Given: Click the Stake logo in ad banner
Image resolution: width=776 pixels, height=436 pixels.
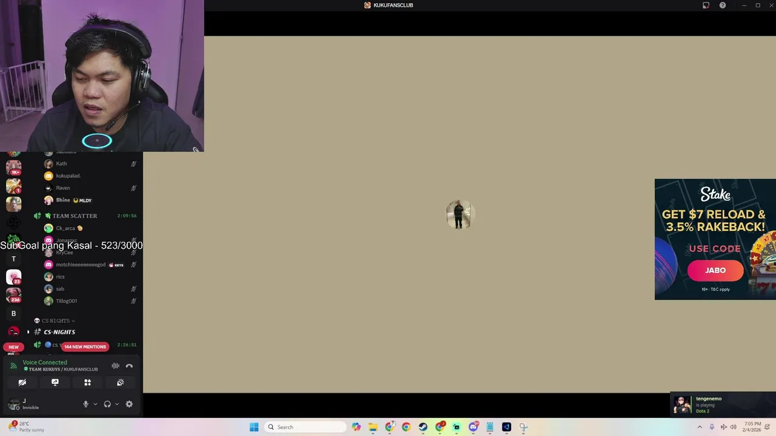Looking at the screenshot, I should pos(715,194).
